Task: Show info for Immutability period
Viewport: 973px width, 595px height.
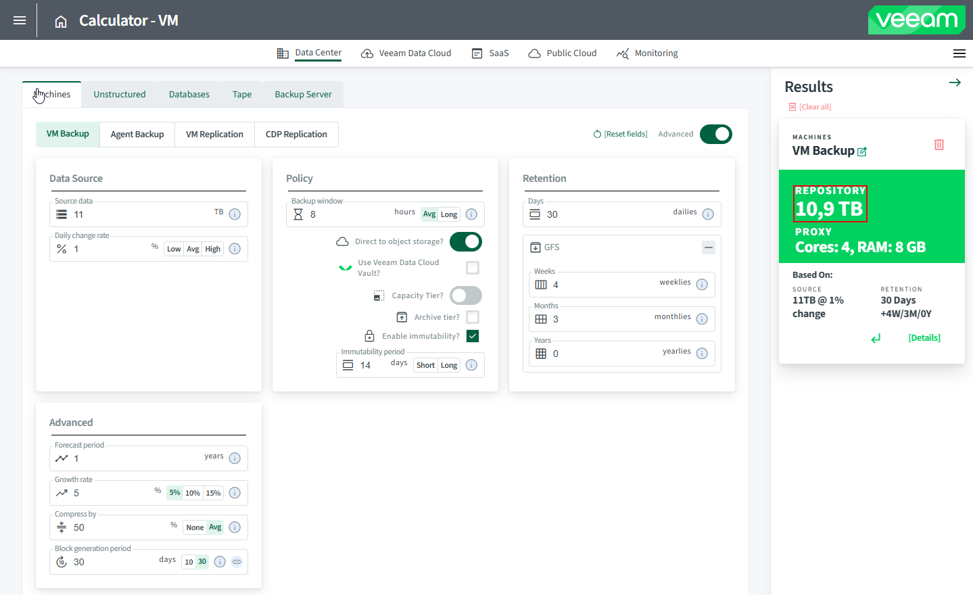Action: 471,365
